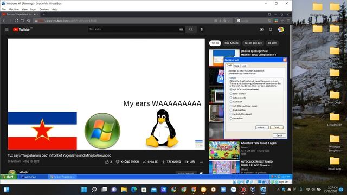Viewport: 347px width, 195px height.
Task: Select the Đã xem filter chip
Action: pyautogui.click(x=272, y=43)
